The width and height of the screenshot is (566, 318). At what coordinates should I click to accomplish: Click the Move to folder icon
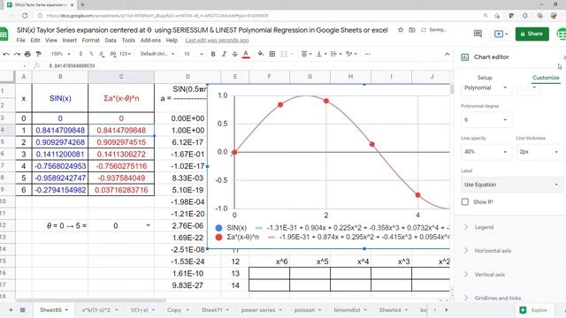[x=412, y=30]
